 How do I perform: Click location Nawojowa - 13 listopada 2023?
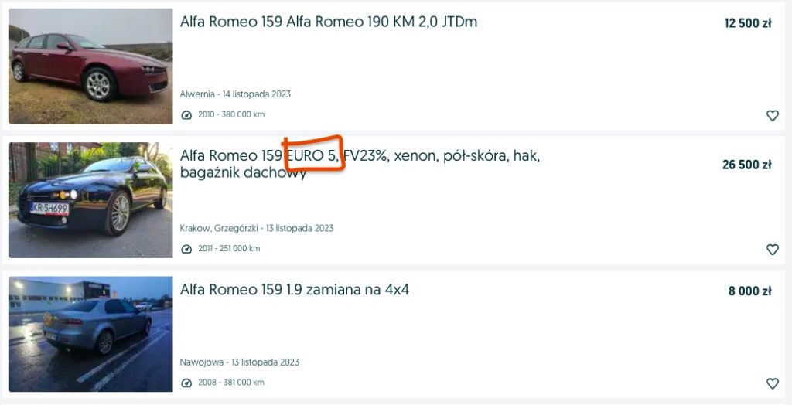(x=240, y=362)
